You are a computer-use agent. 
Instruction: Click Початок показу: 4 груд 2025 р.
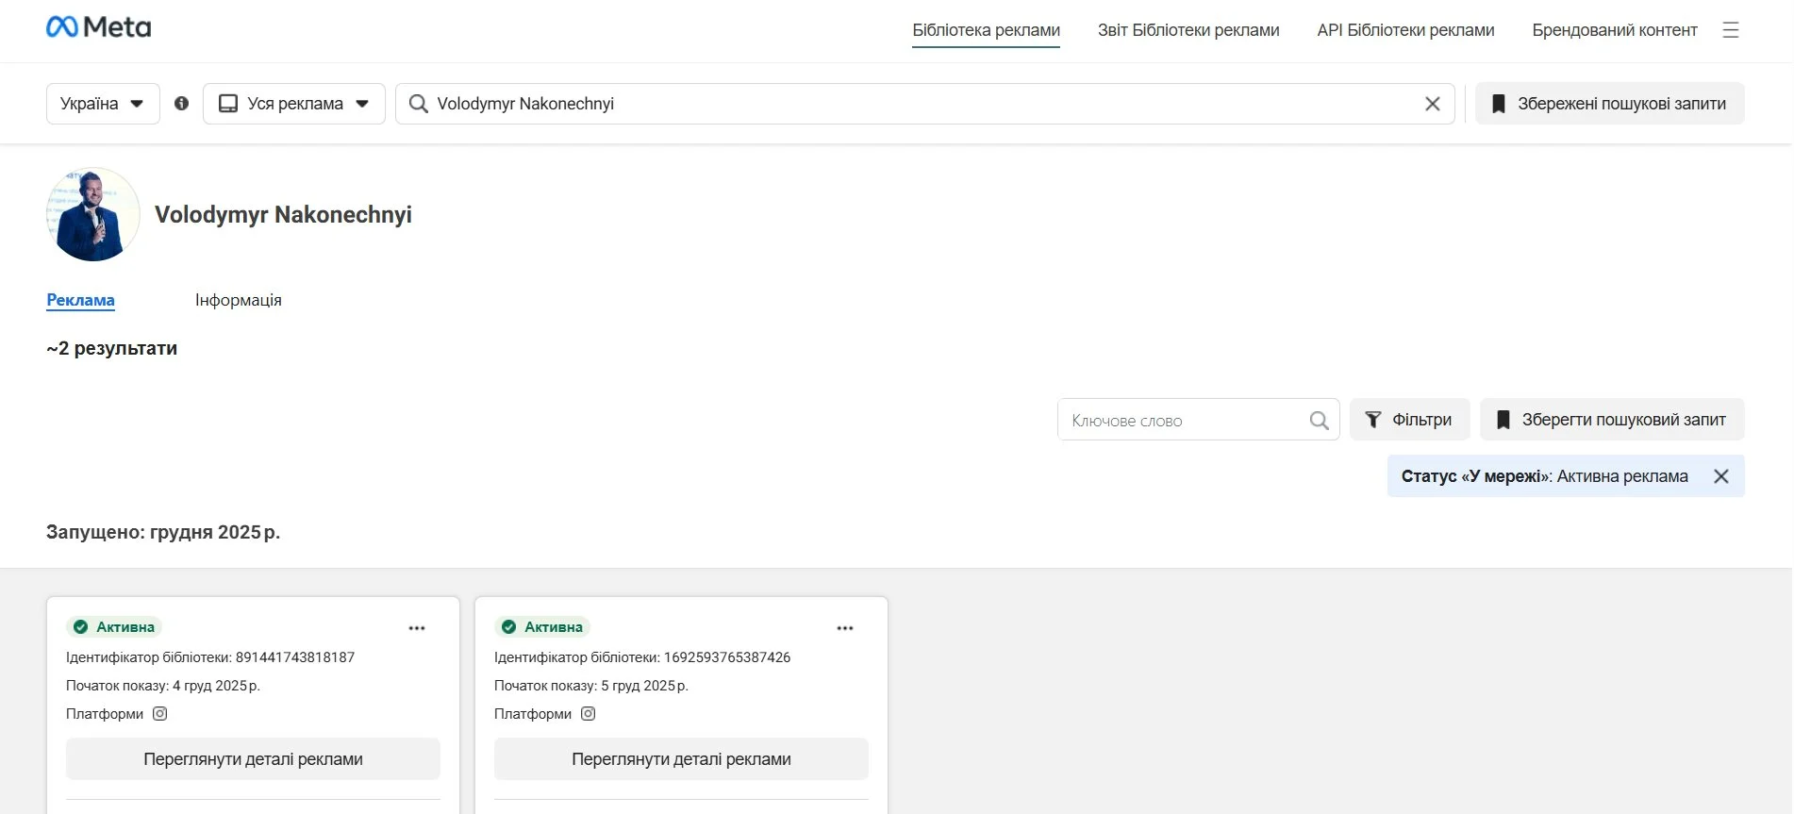(163, 686)
